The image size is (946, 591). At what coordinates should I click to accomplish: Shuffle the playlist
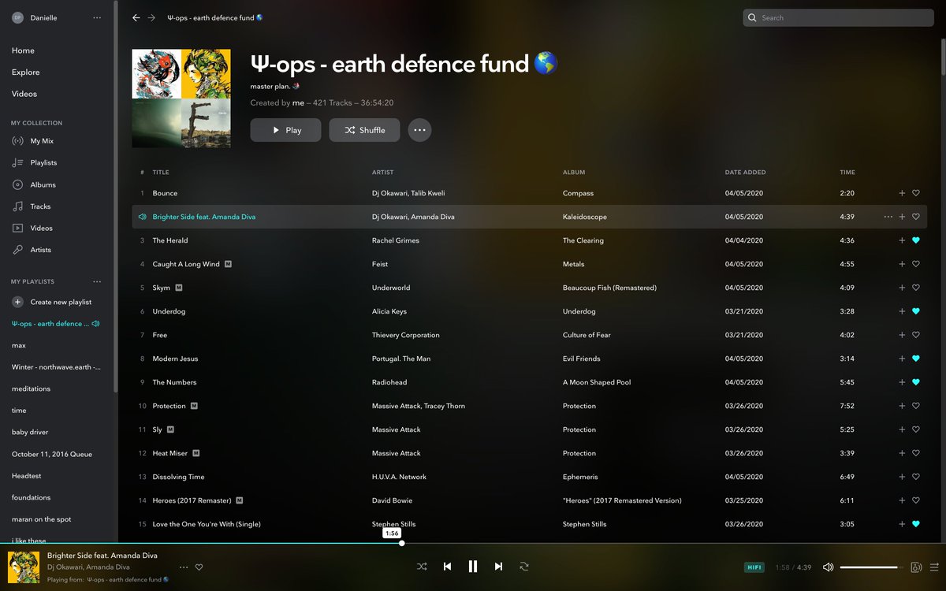point(364,130)
